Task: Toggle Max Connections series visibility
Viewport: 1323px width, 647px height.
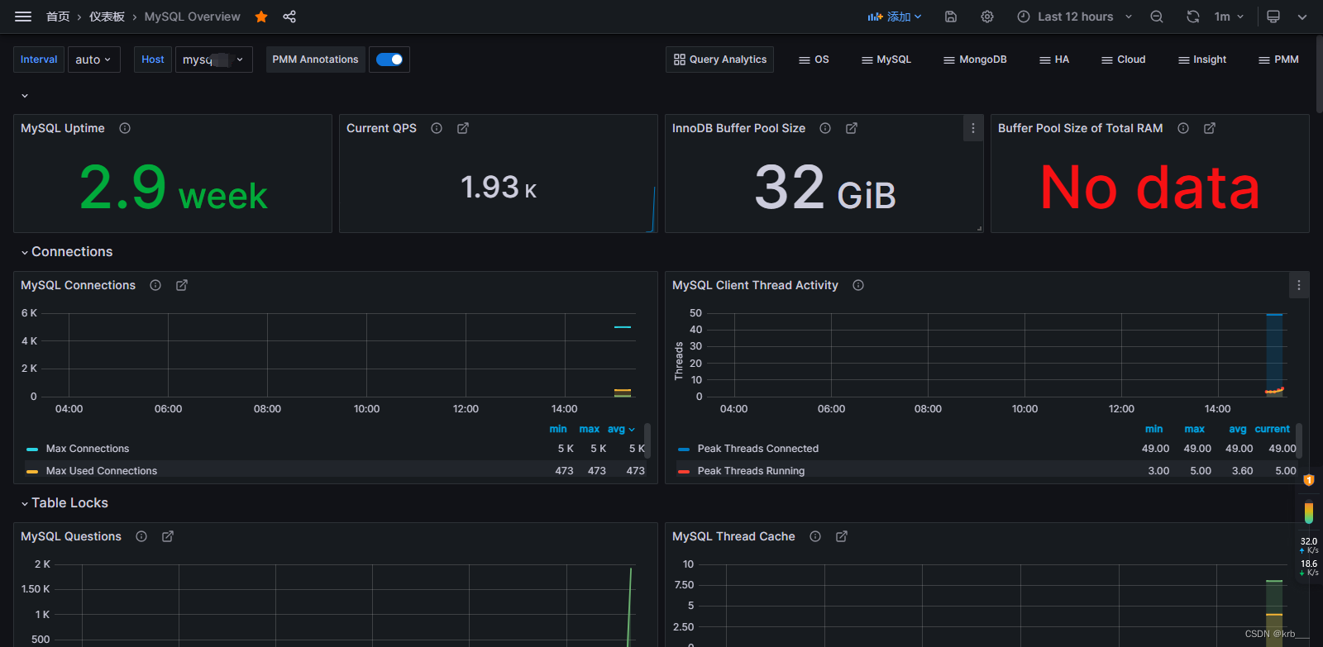Action: (x=88, y=449)
